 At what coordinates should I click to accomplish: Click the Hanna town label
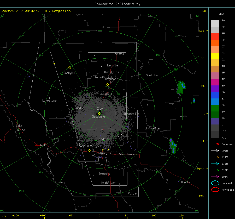pos(183,116)
